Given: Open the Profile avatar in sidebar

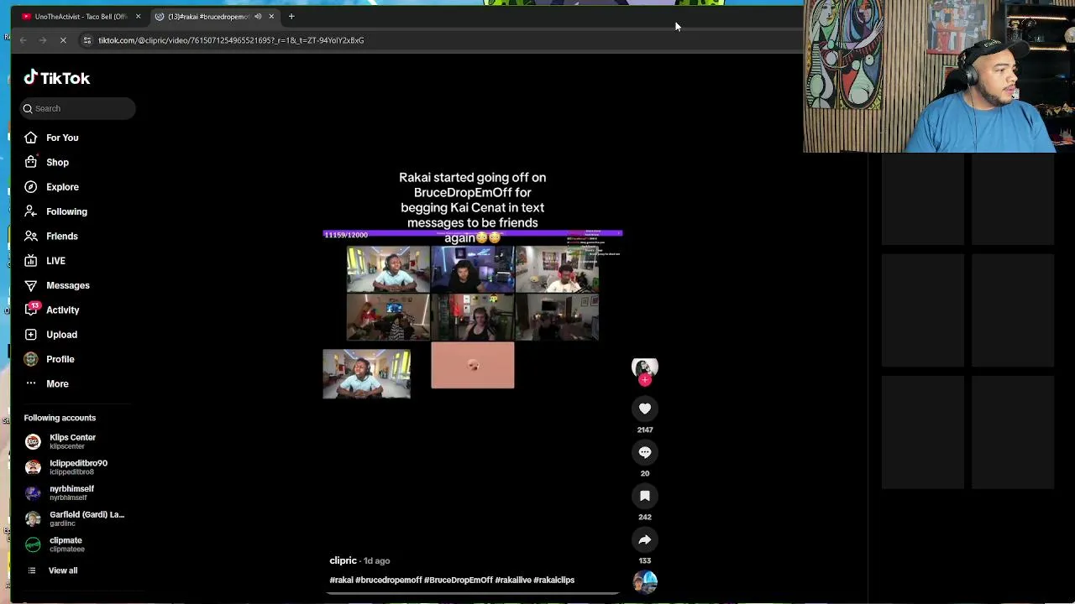Looking at the screenshot, I should 31,359.
